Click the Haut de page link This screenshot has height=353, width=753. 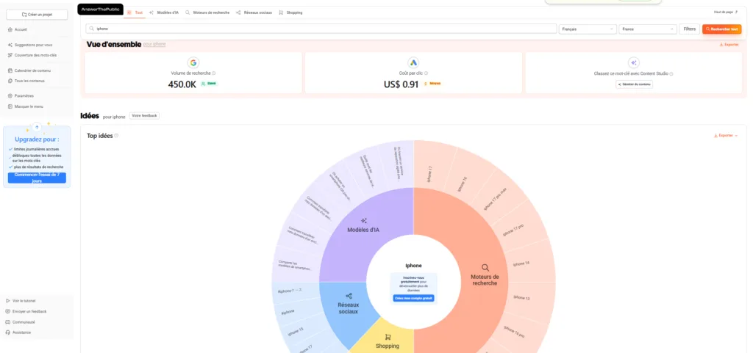726,12
